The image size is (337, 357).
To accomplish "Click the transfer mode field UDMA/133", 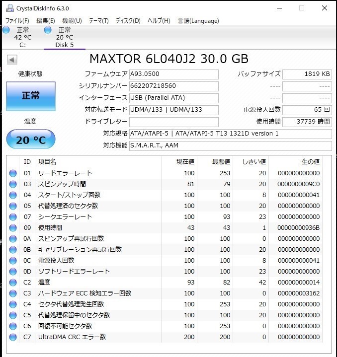I will pos(174,110).
